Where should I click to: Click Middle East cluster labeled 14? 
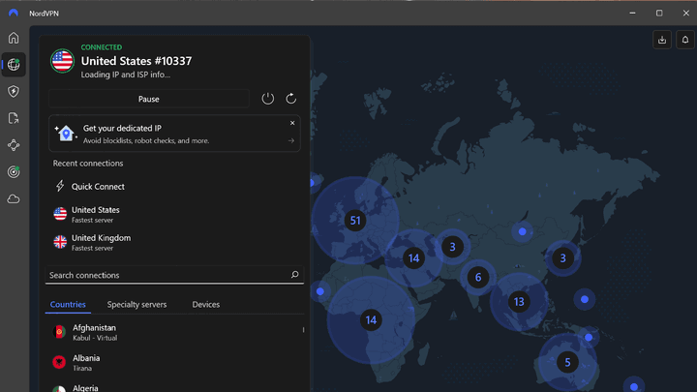tap(414, 258)
